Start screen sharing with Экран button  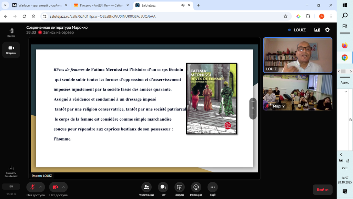point(179,187)
